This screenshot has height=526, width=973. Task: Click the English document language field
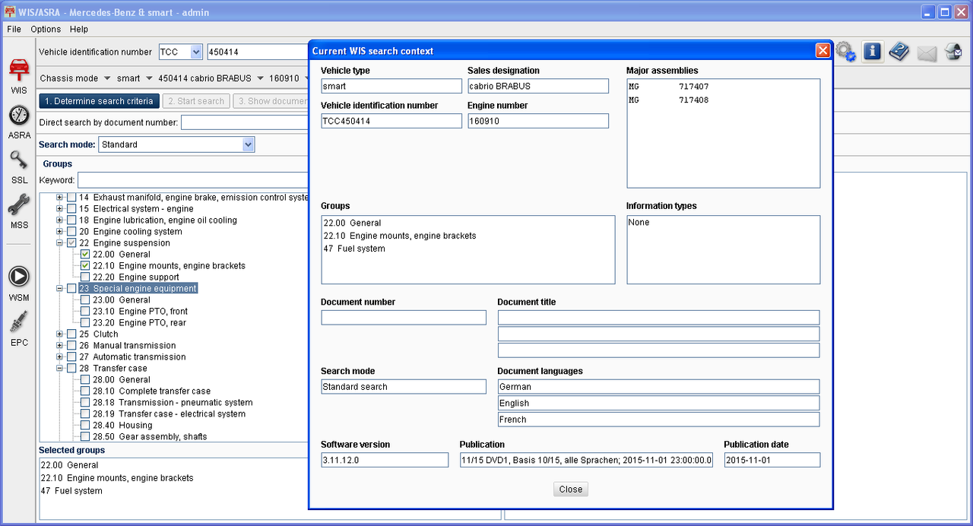[x=658, y=404]
